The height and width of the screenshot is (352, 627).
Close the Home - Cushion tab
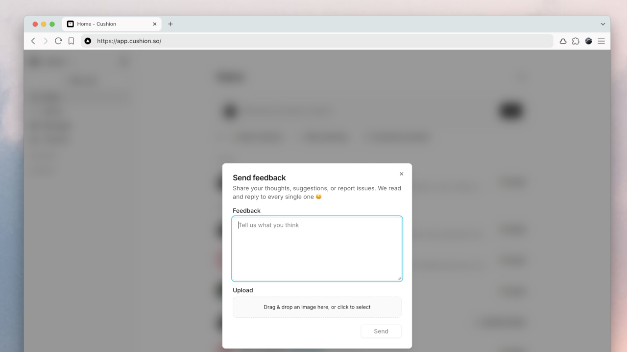[x=155, y=23]
